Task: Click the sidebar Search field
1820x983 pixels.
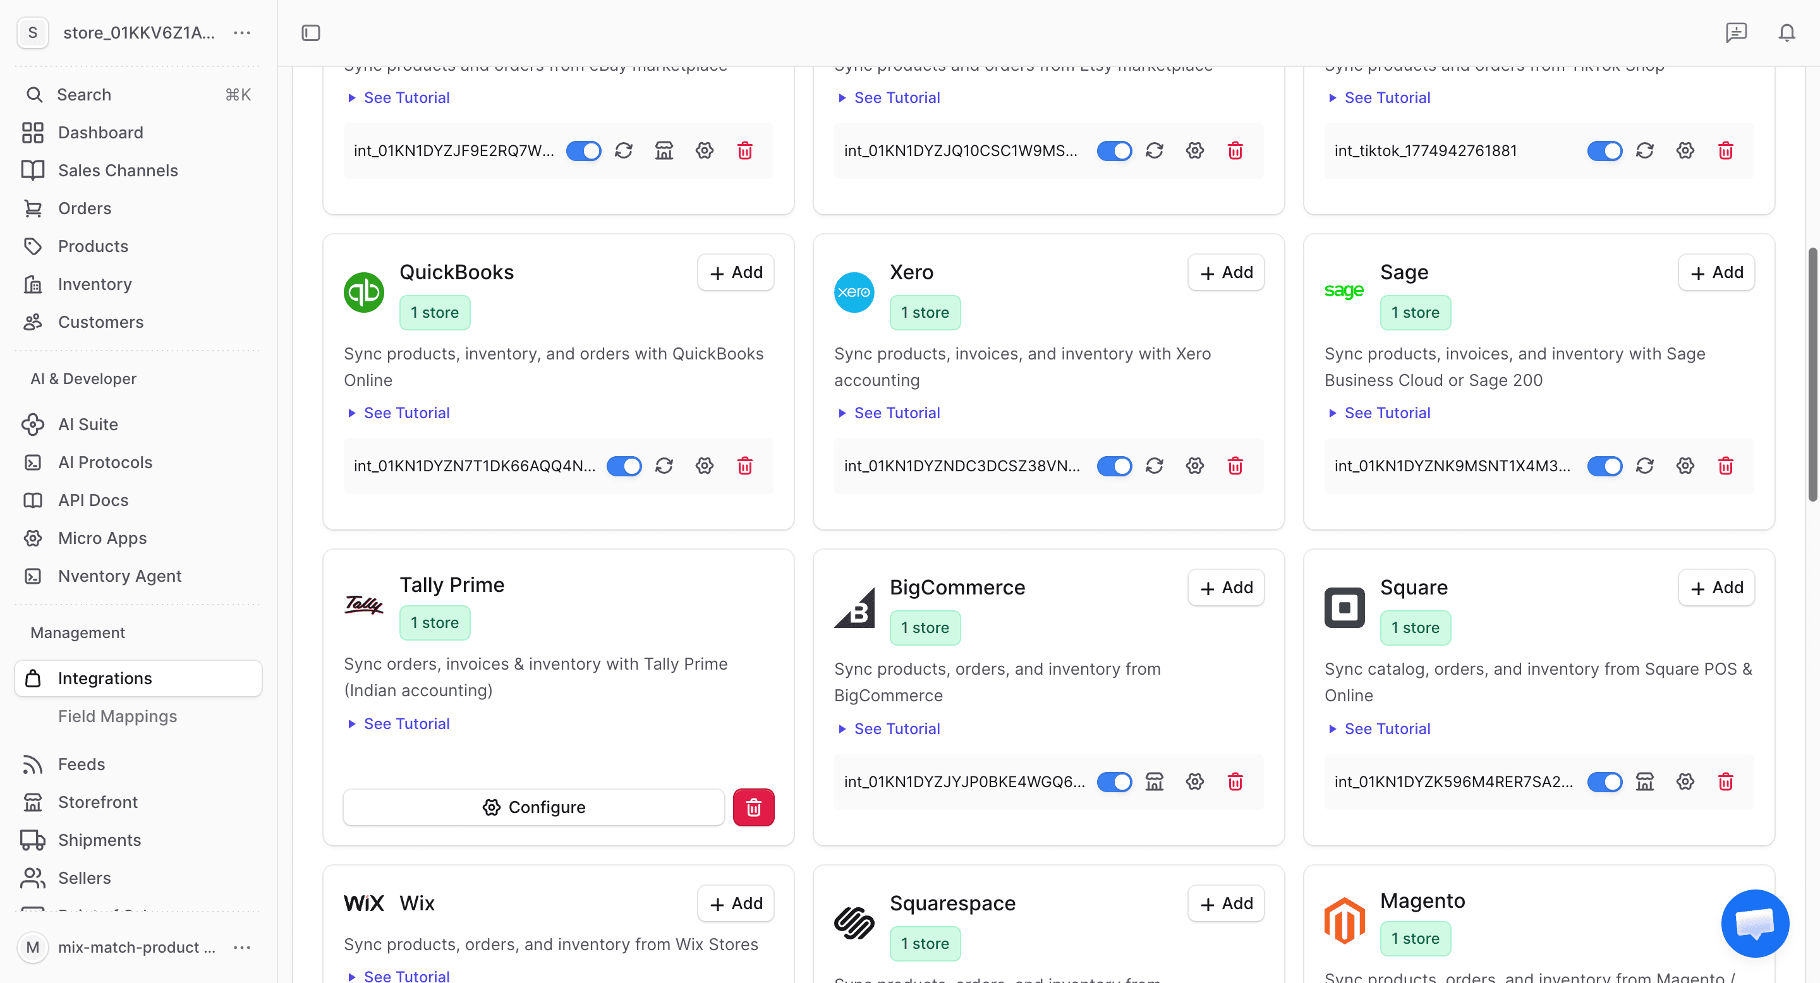Action: [138, 95]
